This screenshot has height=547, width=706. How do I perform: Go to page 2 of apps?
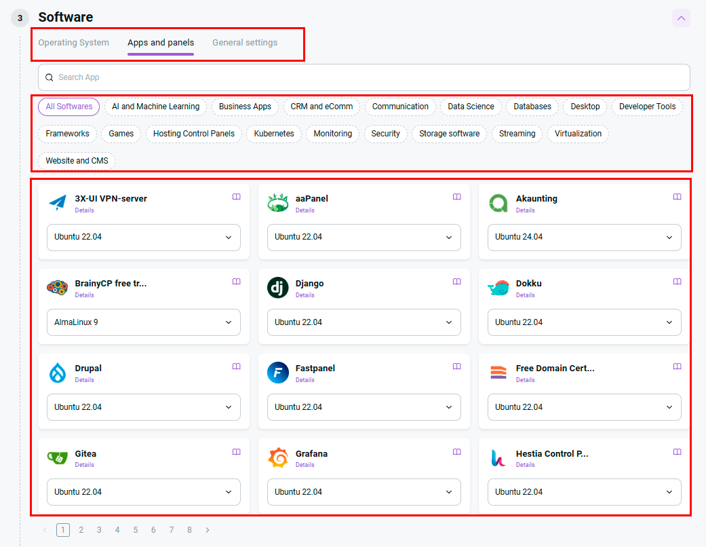[x=81, y=530]
